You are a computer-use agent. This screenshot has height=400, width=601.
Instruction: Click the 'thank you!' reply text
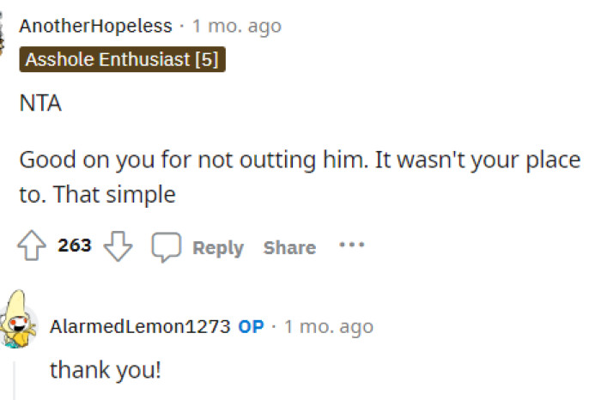pyautogui.click(x=106, y=371)
